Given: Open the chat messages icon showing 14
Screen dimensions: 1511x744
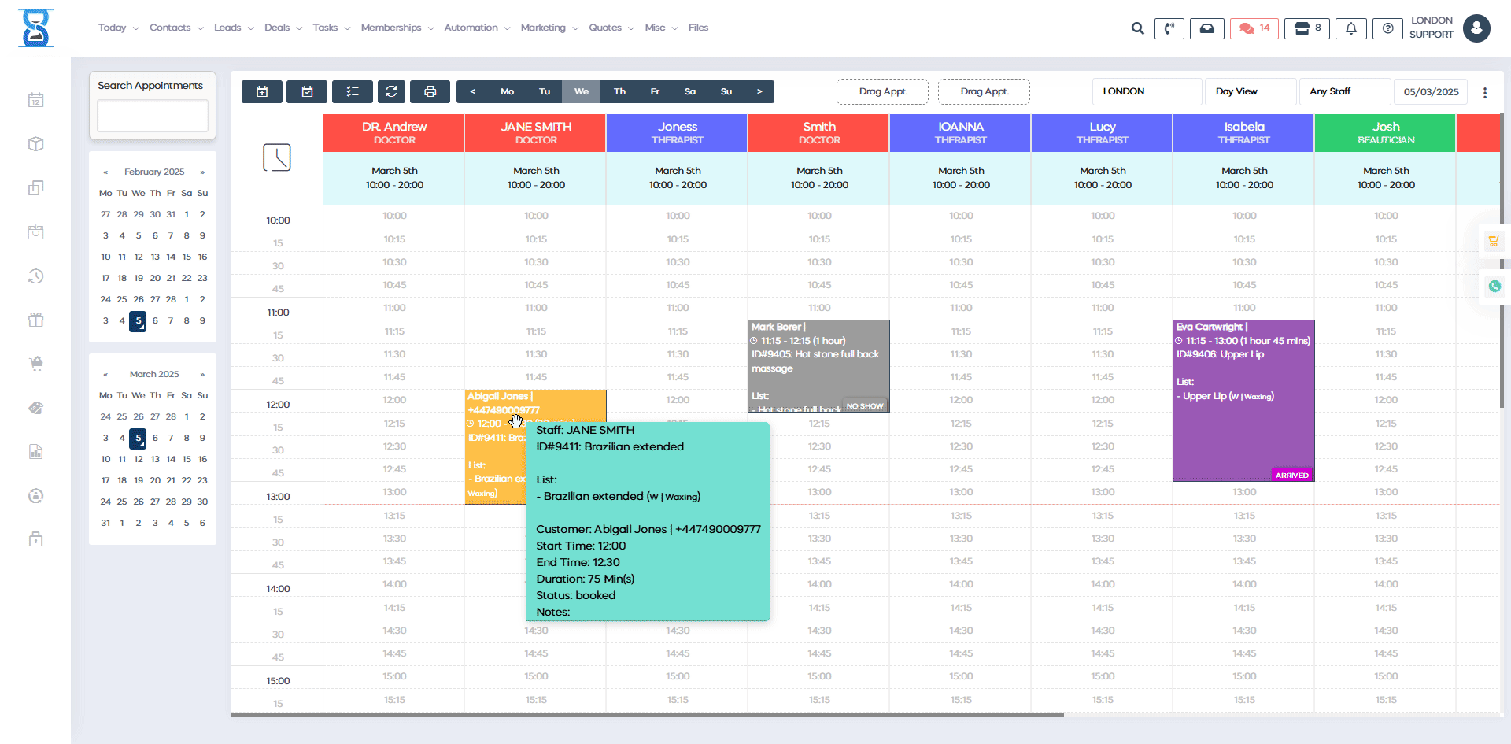Looking at the screenshot, I should coord(1254,28).
